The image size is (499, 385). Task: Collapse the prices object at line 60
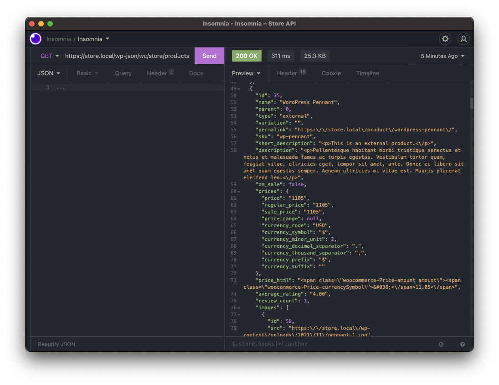[239, 191]
